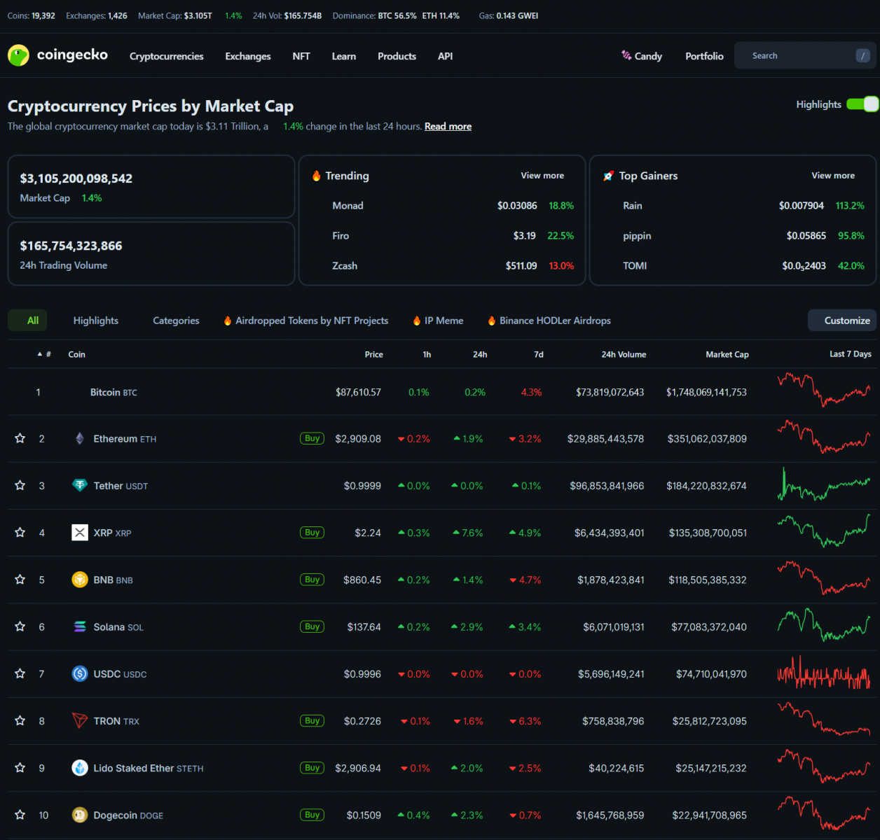
Task: Star USDC to add to watchlist
Action: click(x=20, y=673)
